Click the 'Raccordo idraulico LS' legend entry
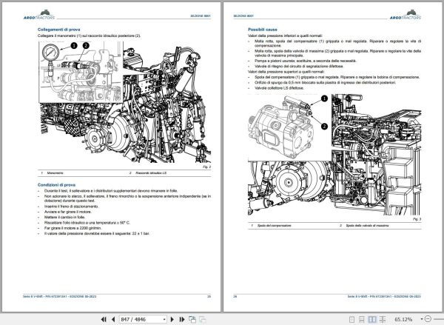This screenshot has width=444, height=325. [x=151, y=172]
